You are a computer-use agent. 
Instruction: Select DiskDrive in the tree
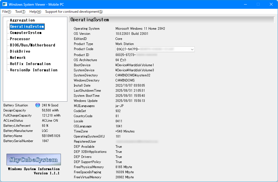[20, 51]
